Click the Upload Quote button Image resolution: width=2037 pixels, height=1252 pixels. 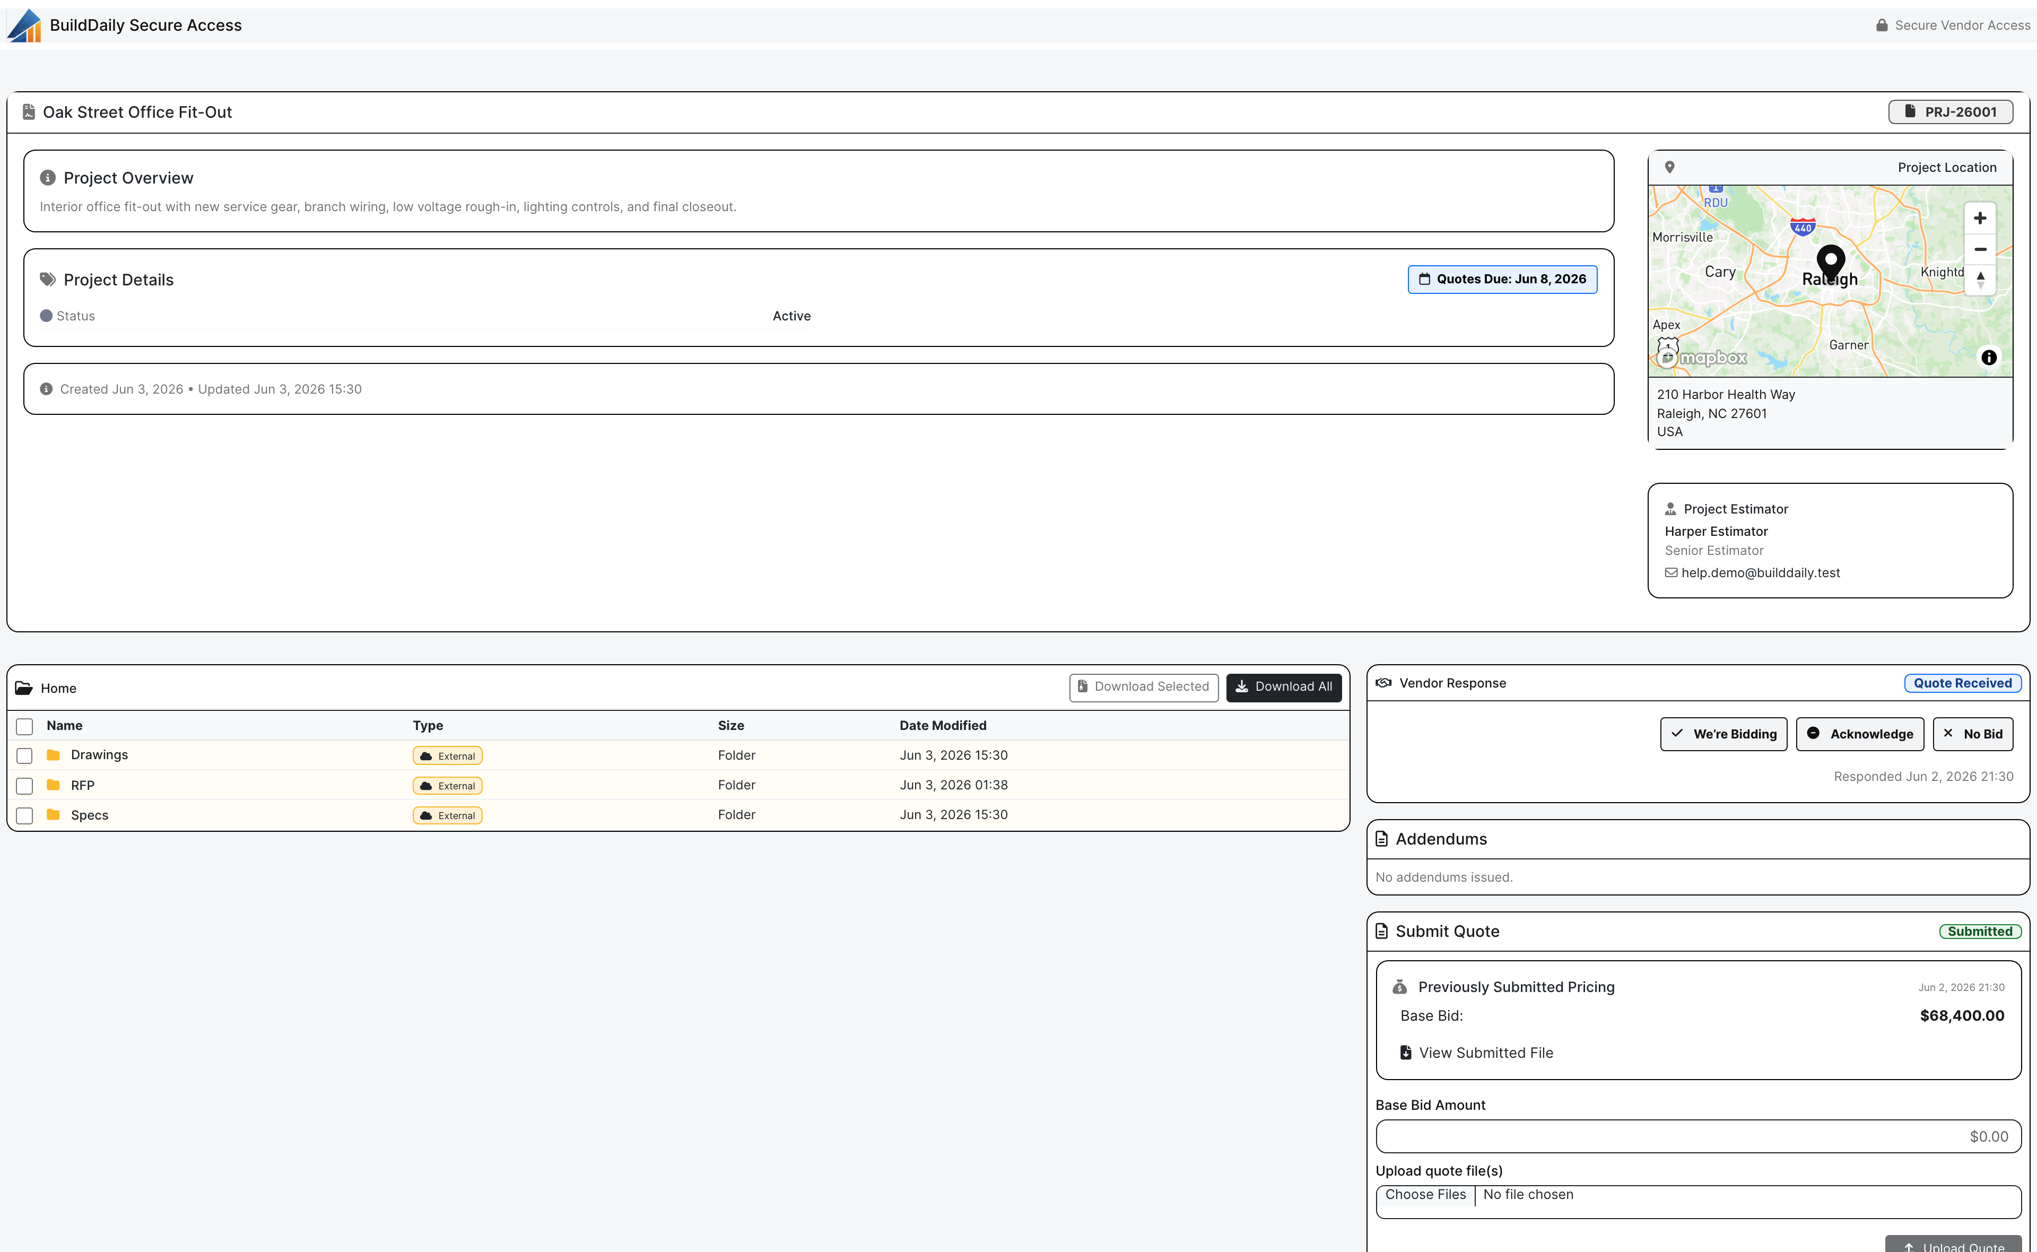pos(1953,1245)
